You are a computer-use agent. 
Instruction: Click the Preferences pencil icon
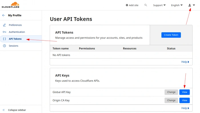[x=4, y=25]
